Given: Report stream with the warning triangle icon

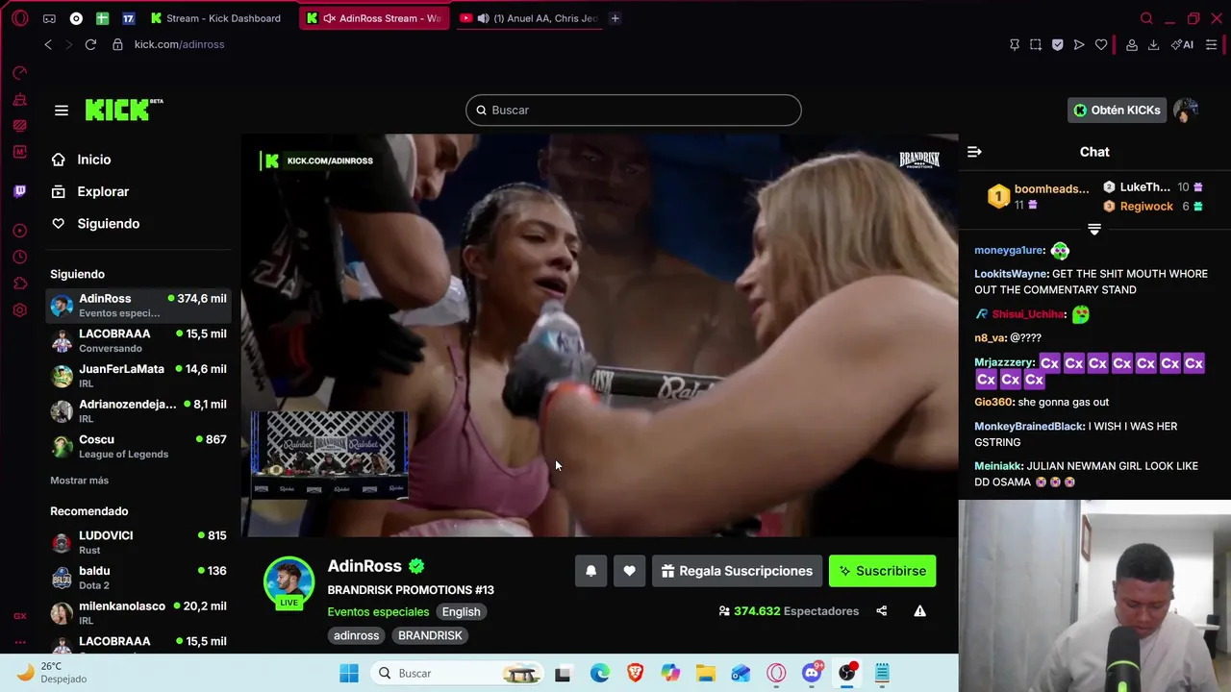Looking at the screenshot, I should coord(919,611).
